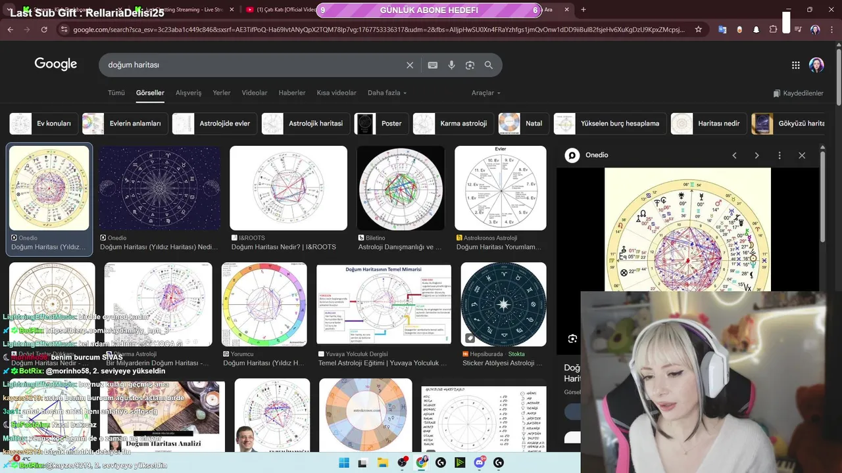This screenshot has height=473, width=842.
Task: Select the Alışveriş tab
Action: [x=188, y=93]
